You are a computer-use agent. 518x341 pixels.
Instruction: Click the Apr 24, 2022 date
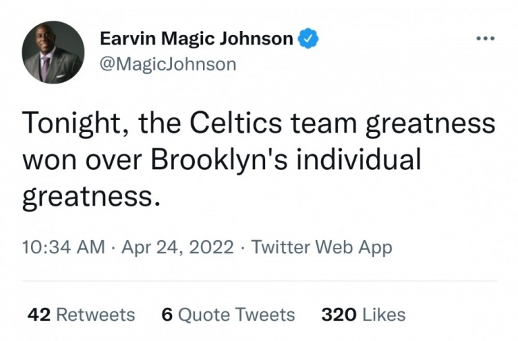click(x=178, y=247)
